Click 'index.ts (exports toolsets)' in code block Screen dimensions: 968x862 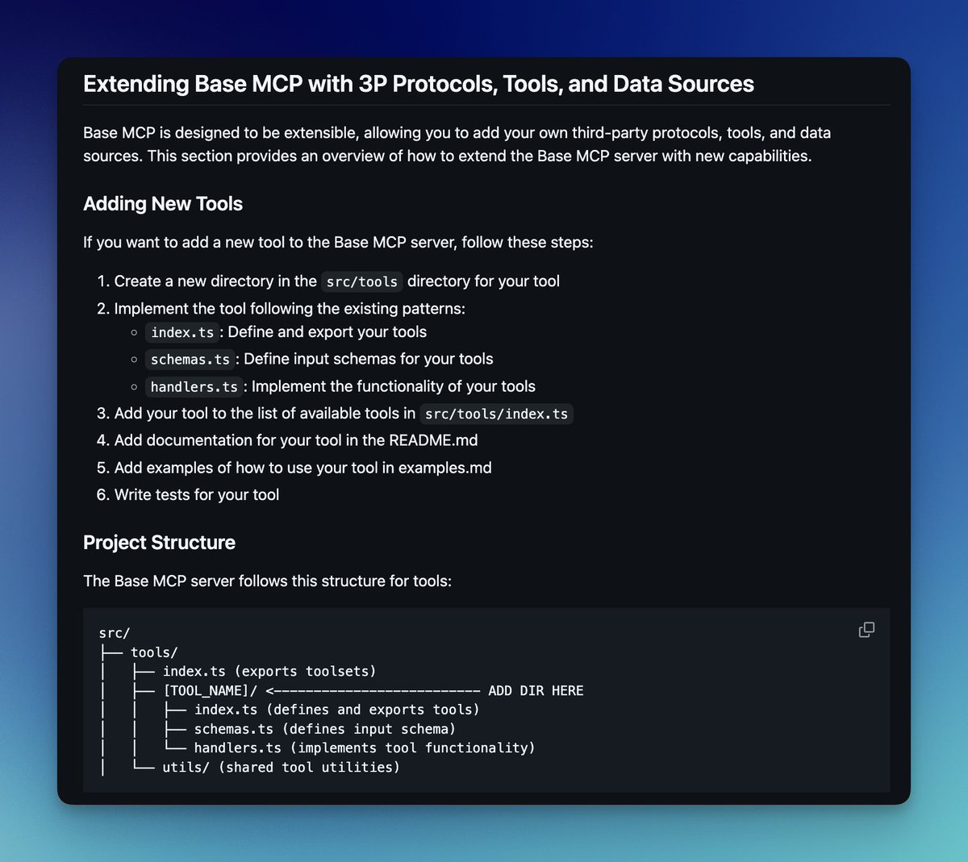(x=269, y=672)
